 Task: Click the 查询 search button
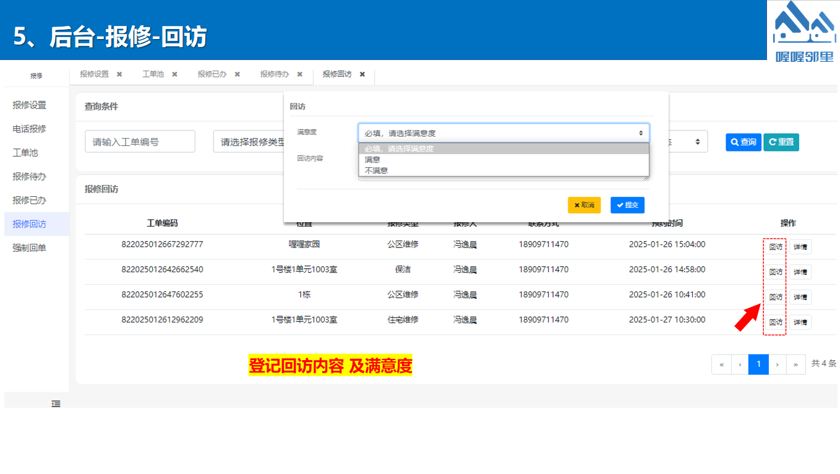point(744,142)
